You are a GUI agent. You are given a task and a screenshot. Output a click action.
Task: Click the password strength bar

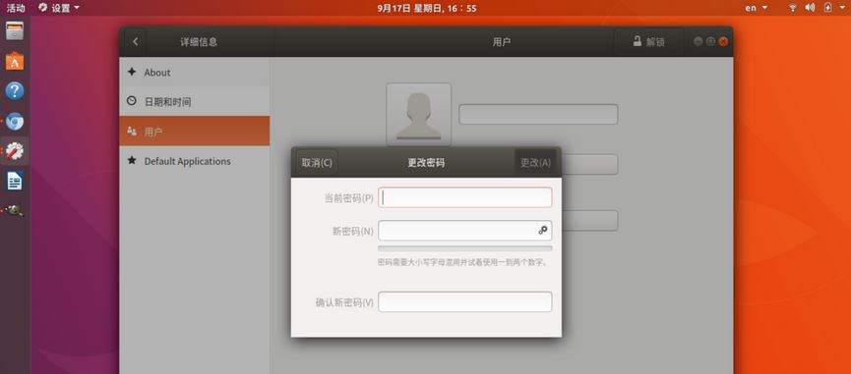[x=465, y=248]
